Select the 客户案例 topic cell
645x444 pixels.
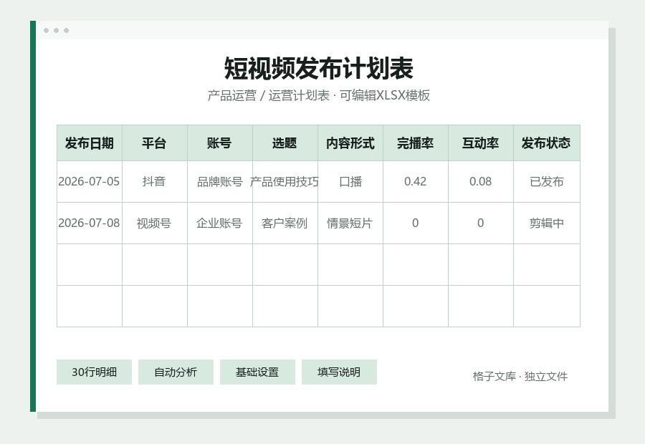pos(285,223)
